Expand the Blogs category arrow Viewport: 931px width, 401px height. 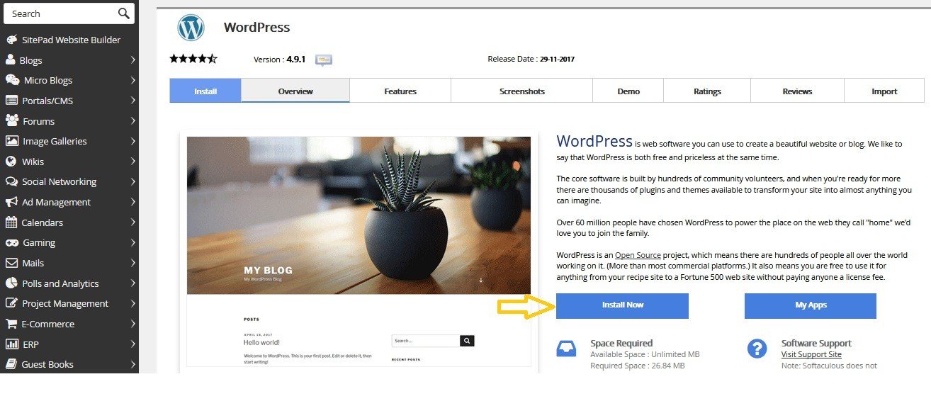click(x=132, y=60)
